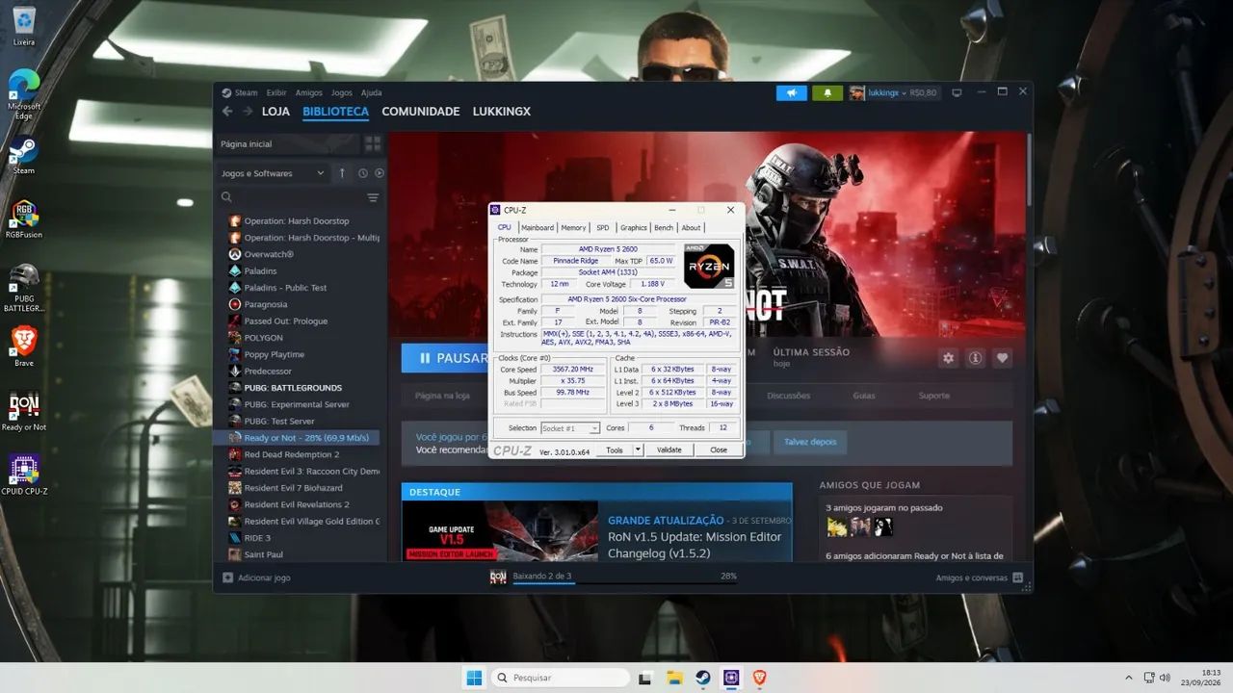Viewport: 1233px width, 693px height.
Task: Open Jogos e Softwares dropdown
Action: pyautogui.click(x=273, y=173)
